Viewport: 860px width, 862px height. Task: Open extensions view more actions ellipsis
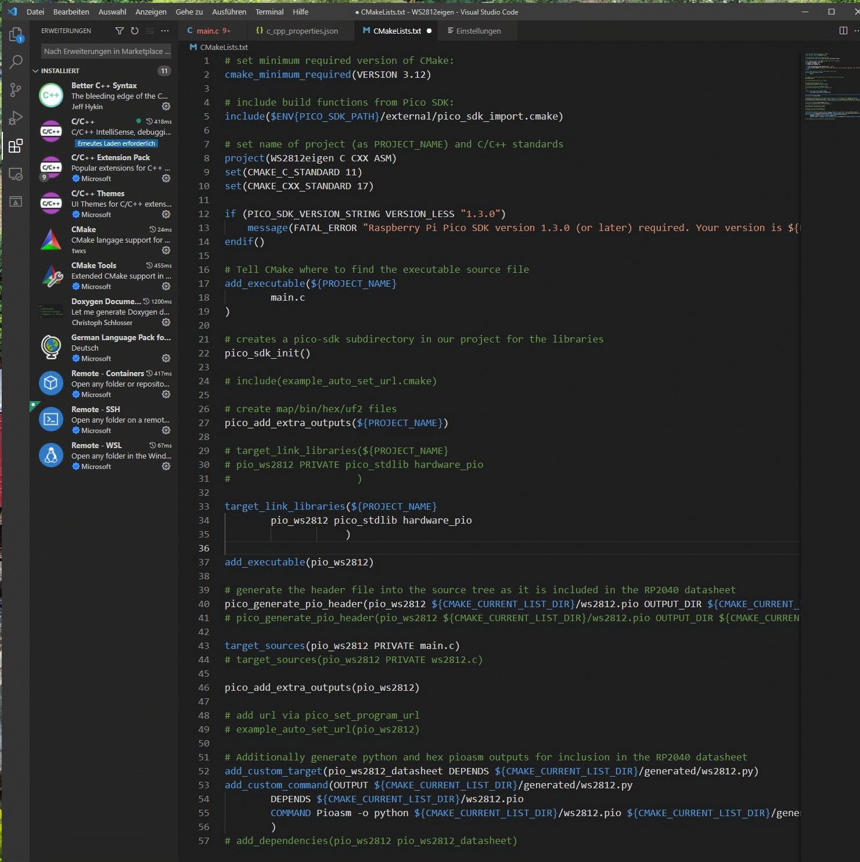(165, 31)
